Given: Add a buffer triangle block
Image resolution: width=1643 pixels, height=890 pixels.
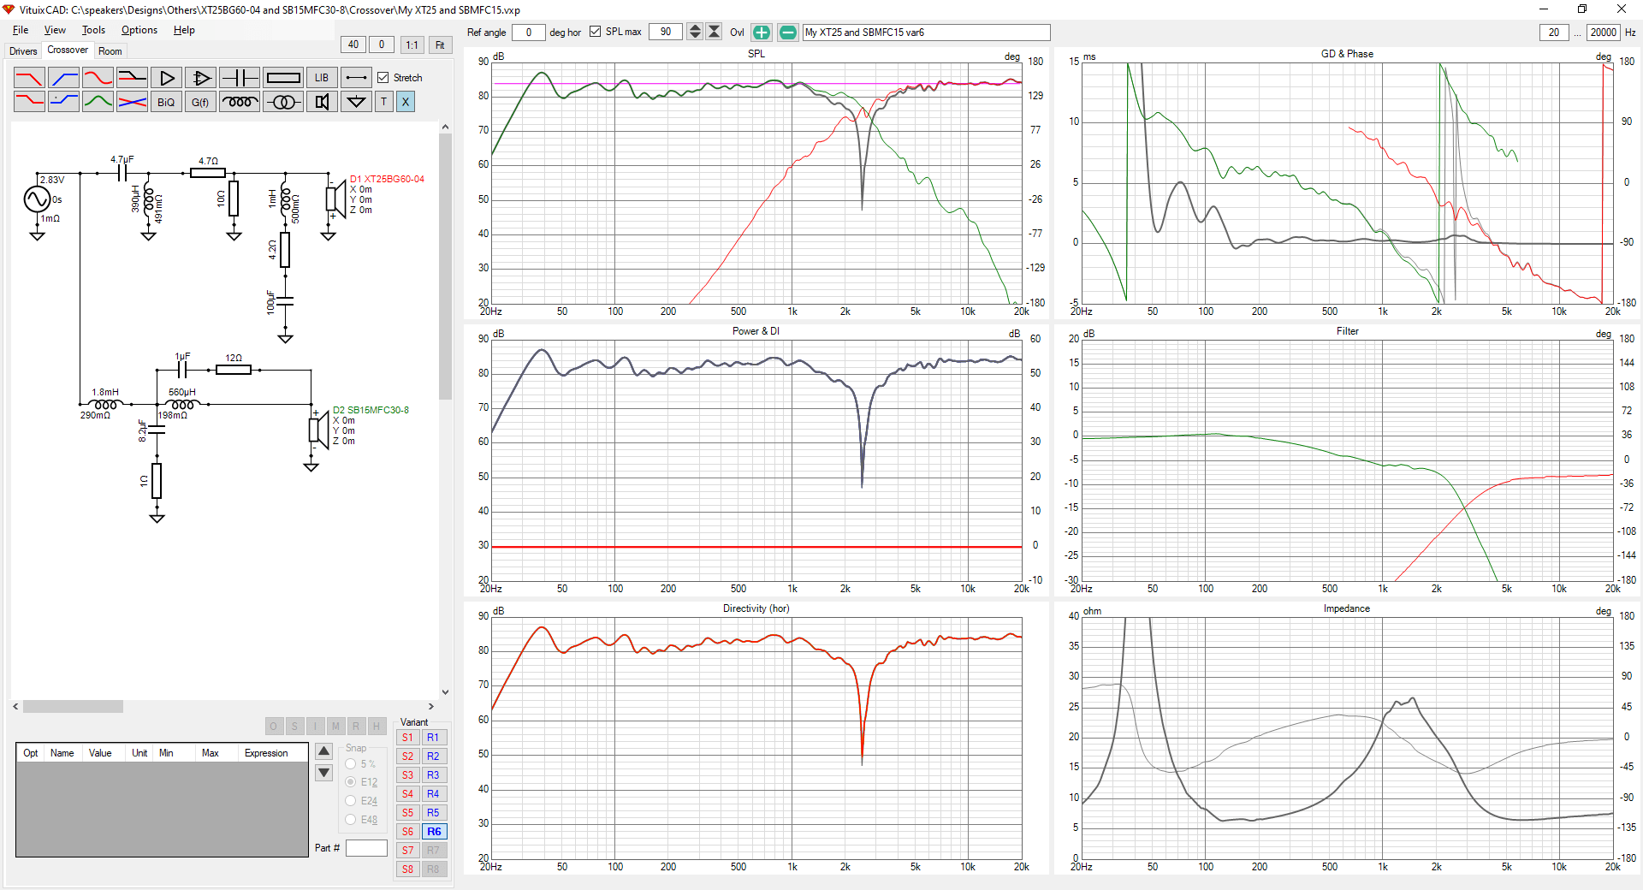Looking at the screenshot, I should [x=166, y=78].
